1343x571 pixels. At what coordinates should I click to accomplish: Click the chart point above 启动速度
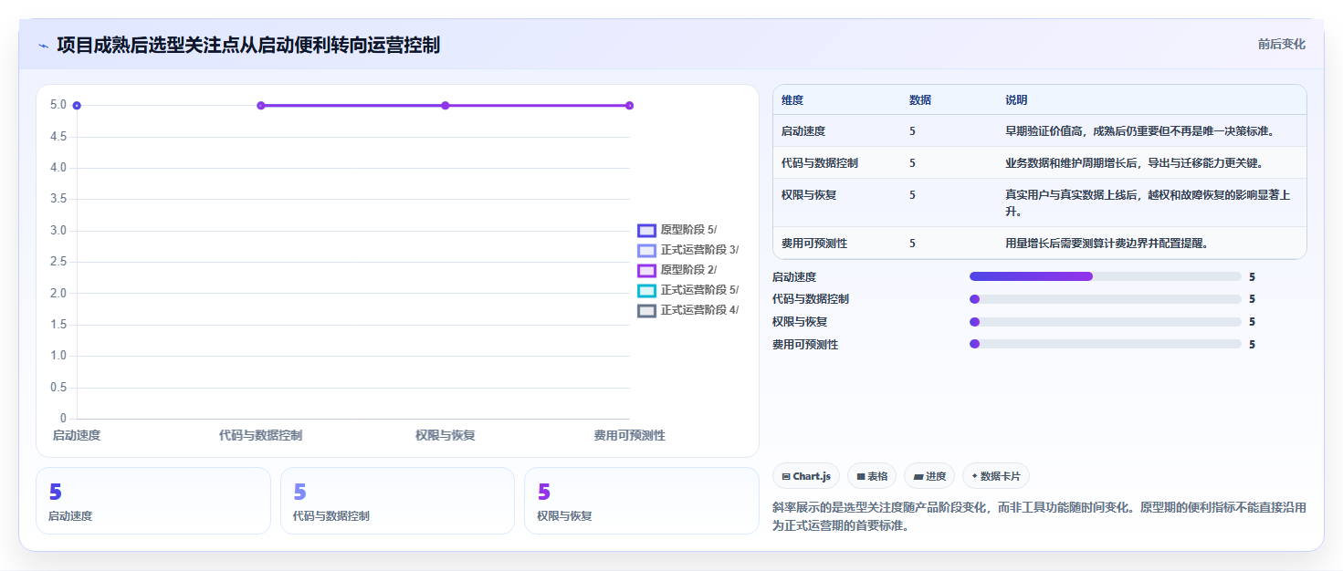point(77,106)
